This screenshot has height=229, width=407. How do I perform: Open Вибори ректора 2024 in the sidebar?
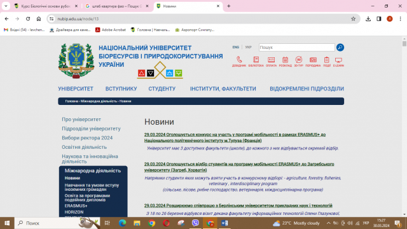[x=87, y=138]
